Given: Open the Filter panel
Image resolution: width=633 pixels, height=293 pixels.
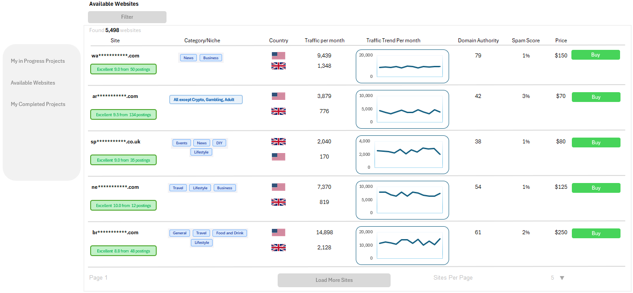Looking at the screenshot, I should (x=127, y=17).
